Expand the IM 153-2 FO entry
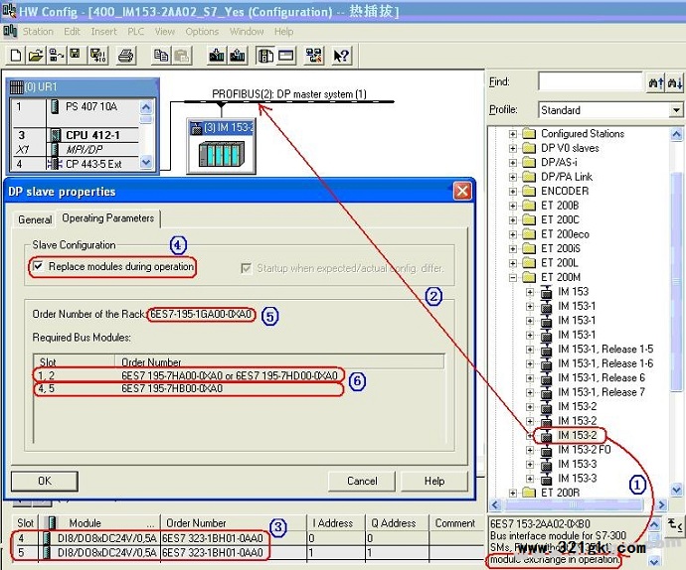Viewport: 686px width, 570px height. [x=530, y=450]
